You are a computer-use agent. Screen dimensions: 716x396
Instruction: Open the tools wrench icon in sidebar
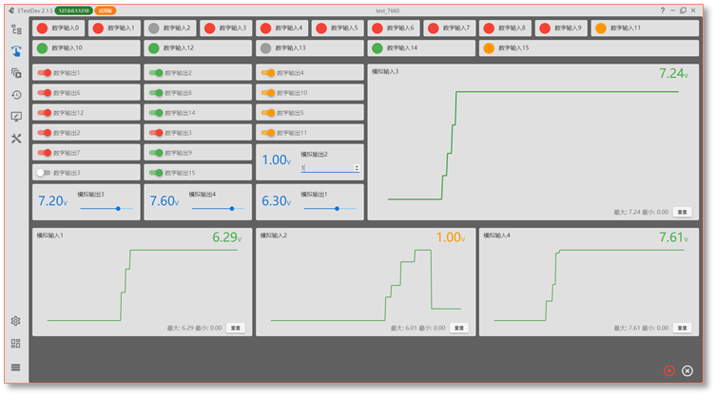point(16,139)
